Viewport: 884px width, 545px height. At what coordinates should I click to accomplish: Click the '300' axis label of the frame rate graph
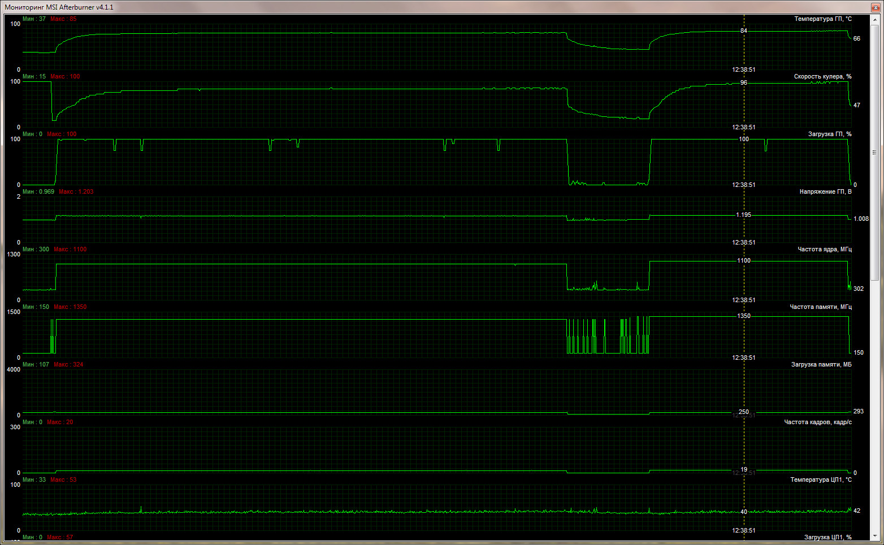(x=15, y=428)
